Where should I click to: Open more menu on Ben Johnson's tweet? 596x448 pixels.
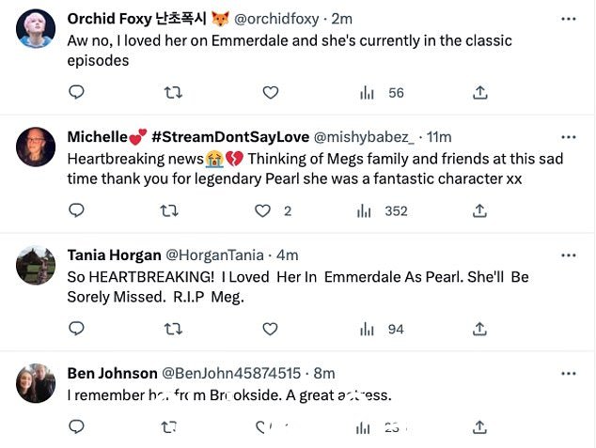pyautogui.click(x=569, y=374)
